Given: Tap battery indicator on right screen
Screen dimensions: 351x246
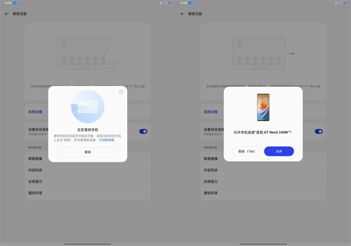Looking at the screenshot, I should point(341,3).
